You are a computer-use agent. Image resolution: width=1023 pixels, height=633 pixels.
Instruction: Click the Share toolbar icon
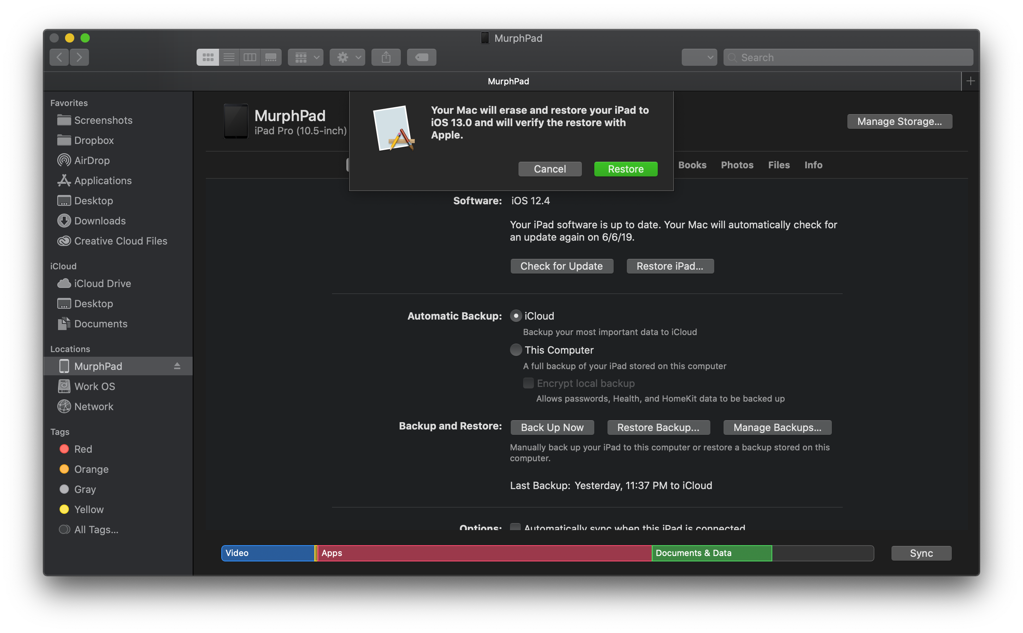(x=386, y=57)
